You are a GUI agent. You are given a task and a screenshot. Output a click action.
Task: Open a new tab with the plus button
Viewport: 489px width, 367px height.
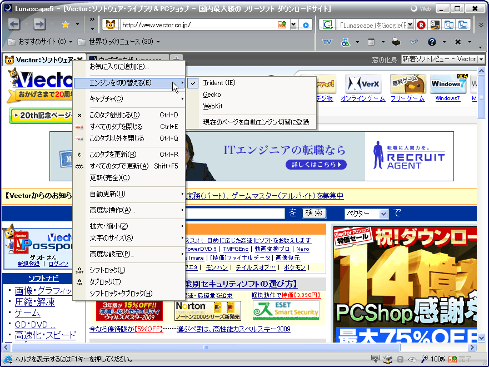coord(176,59)
